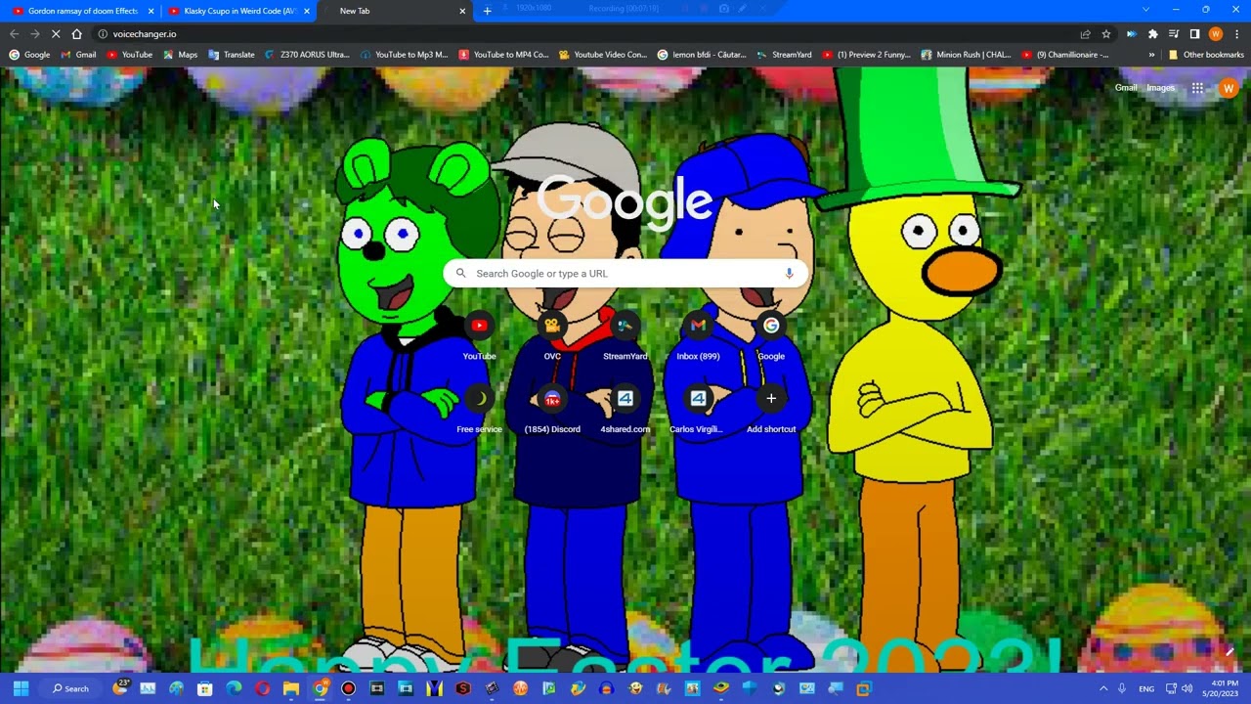
Task: Open the Google bookmark
Action: coord(29,55)
